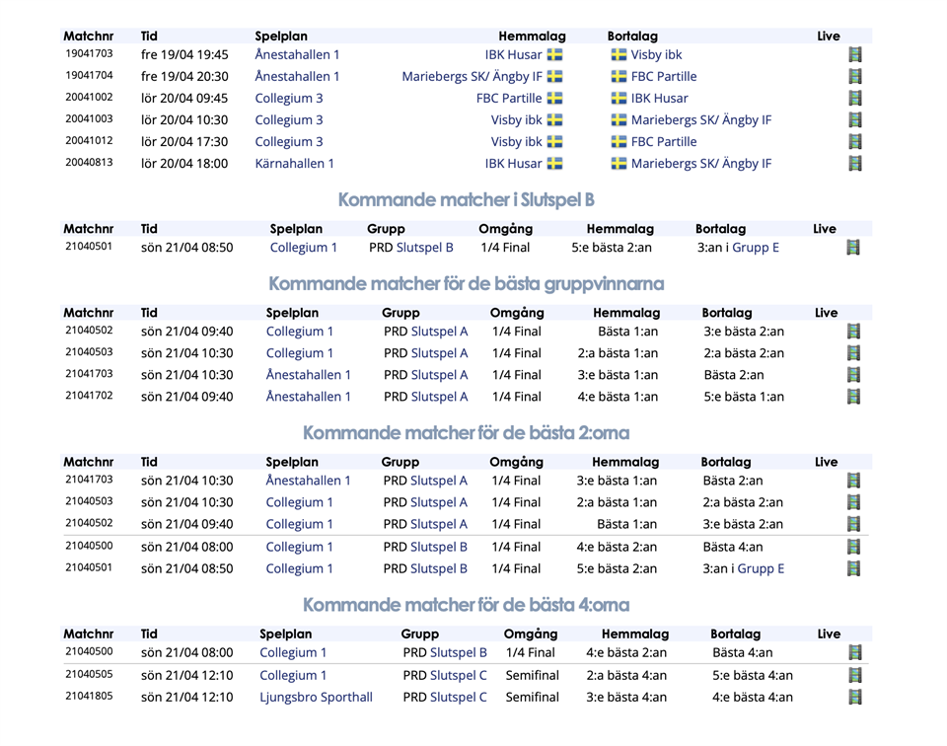Click live icon for match 20040813

[x=855, y=164]
